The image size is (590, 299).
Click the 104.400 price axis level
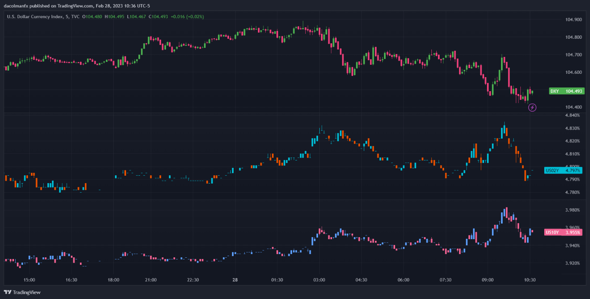coord(574,107)
